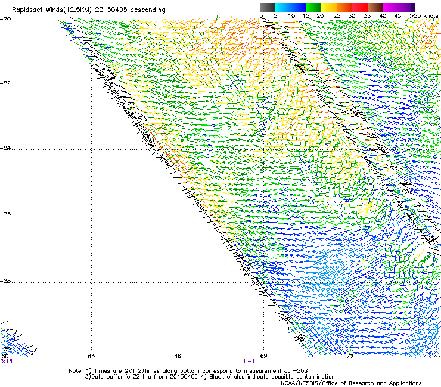Click the -22 latitude axis label
441x387 pixels.
point(5,83)
